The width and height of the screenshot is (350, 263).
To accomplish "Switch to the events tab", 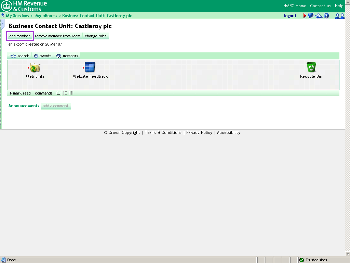I will [x=43, y=56].
